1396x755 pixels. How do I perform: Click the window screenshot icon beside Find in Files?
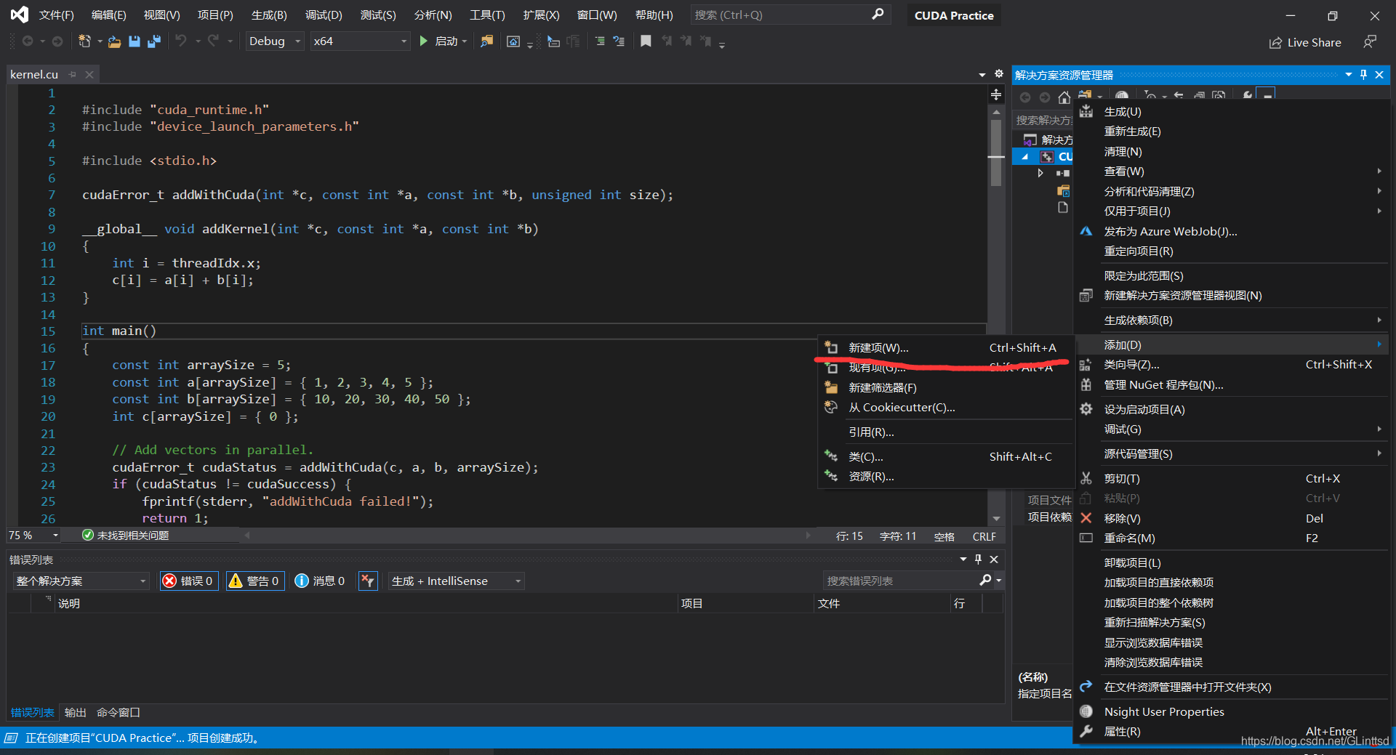coord(513,41)
